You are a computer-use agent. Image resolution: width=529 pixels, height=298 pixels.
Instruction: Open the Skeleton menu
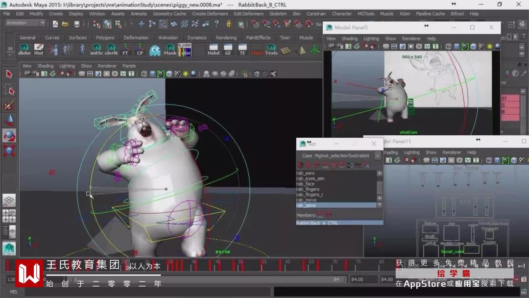point(278,14)
